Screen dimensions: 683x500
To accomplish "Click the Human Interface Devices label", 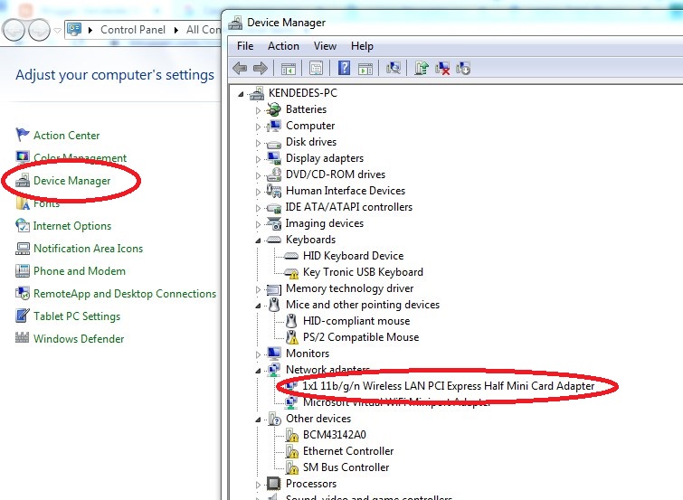I will 346,191.
